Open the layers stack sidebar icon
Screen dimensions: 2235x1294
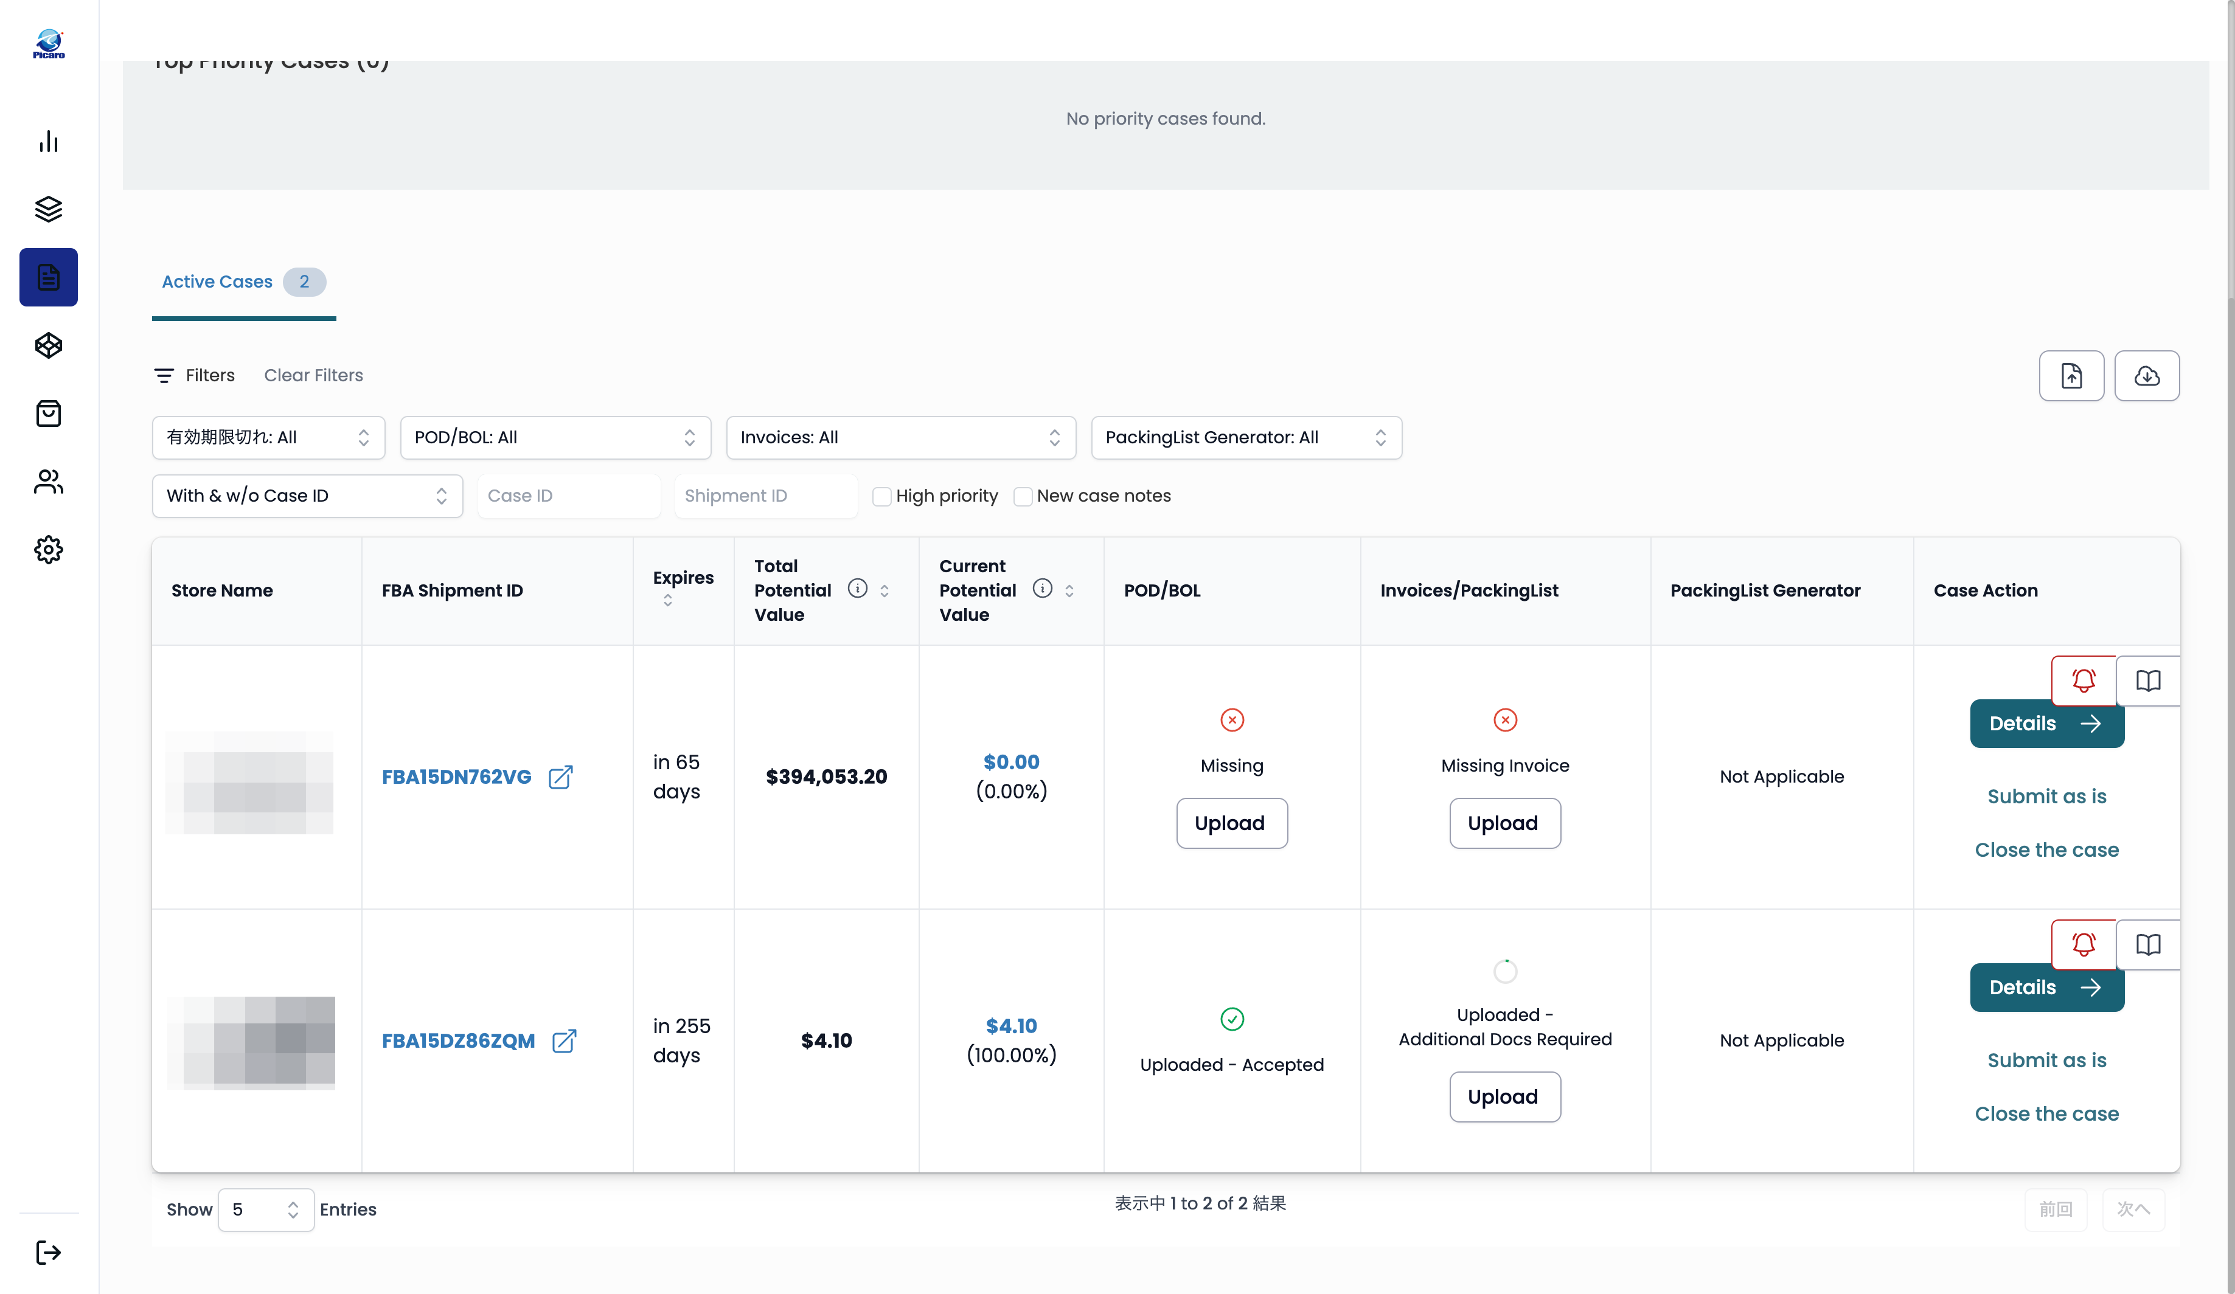[x=49, y=209]
